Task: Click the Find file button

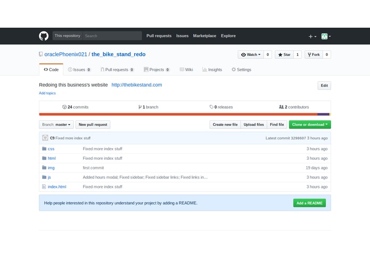Action: (x=277, y=125)
